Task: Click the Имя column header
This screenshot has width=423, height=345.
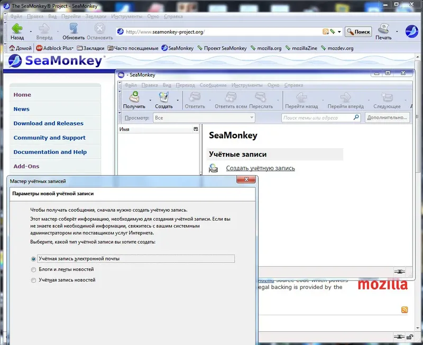Action: click(x=155, y=129)
